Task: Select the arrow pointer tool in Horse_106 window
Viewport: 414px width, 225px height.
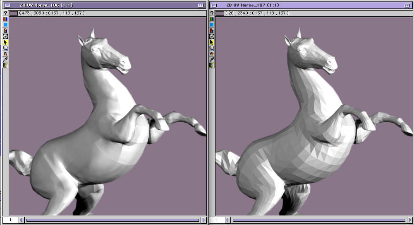Action: pos(5,42)
